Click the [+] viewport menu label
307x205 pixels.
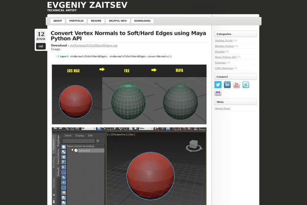coord(109,135)
